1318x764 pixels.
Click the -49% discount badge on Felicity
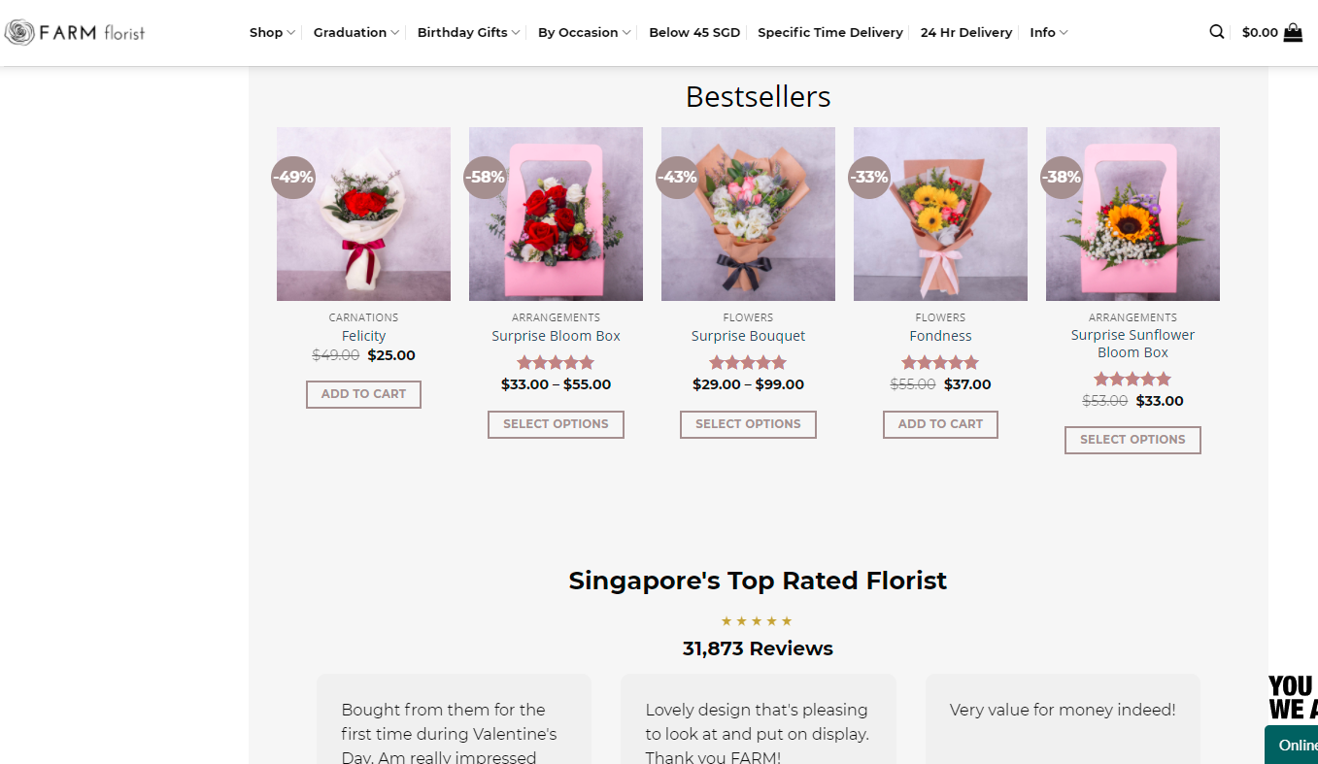[x=293, y=177]
